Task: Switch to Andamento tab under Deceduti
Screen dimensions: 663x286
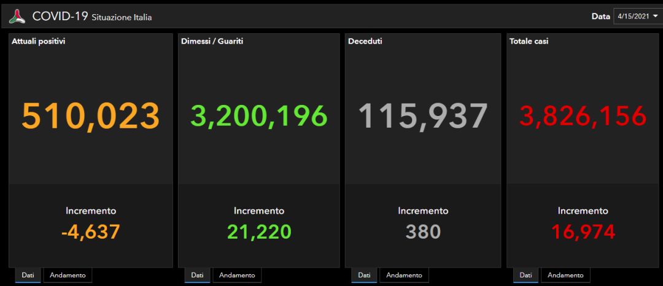Action: point(404,275)
